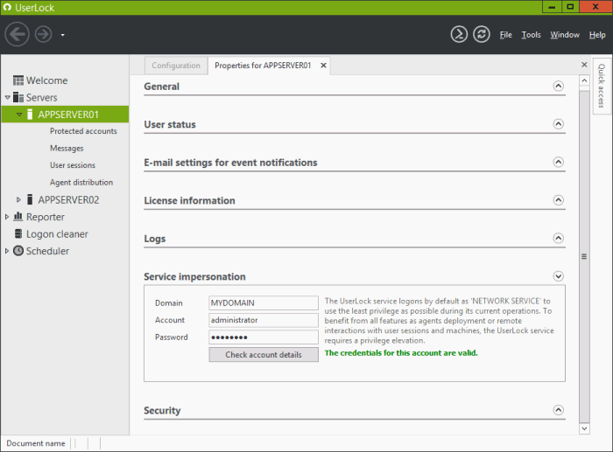Select Logon cleaner in the tree
This screenshot has height=452, width=613.
[57, 234]
